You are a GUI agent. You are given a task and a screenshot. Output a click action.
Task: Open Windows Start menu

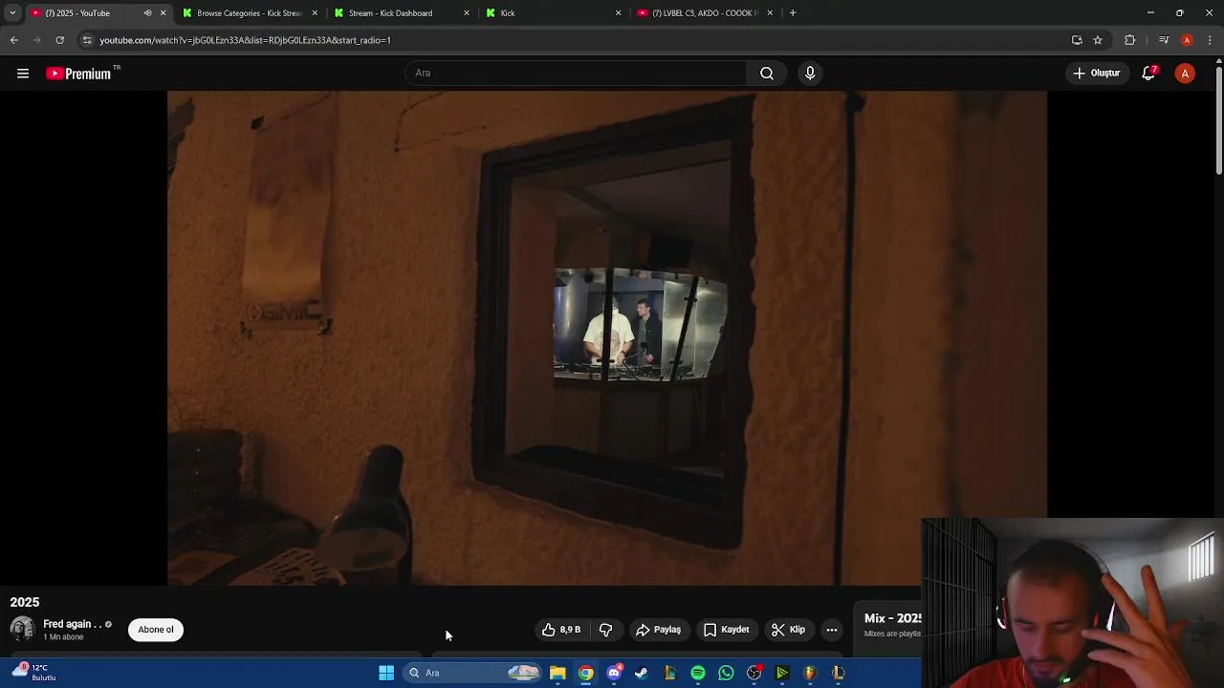[x=386, y=673]
